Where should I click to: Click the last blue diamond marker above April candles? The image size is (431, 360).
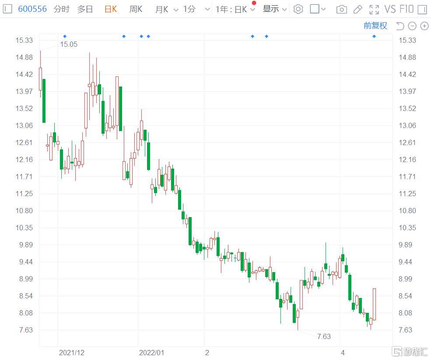coord(374,36)
